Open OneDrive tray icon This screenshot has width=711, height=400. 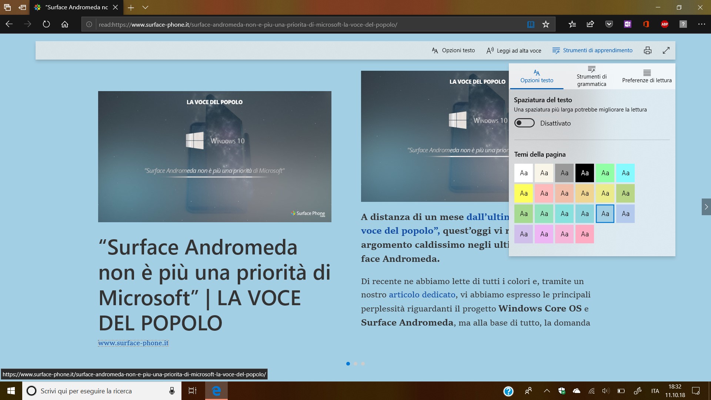click(577, 391)
